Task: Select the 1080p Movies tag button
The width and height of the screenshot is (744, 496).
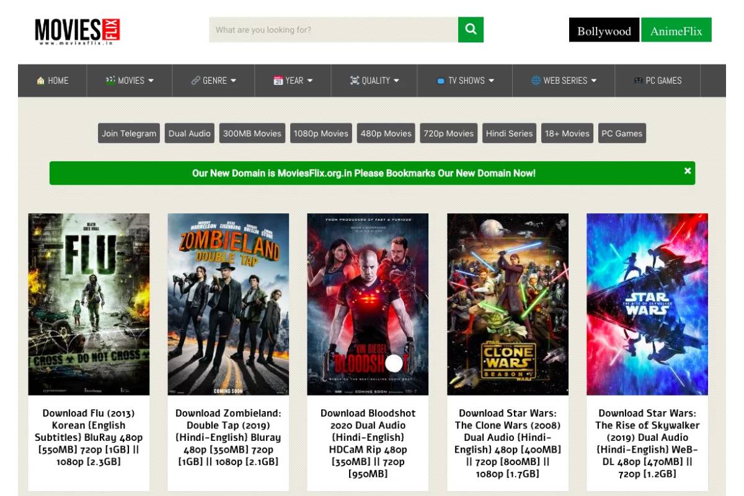Action: point(321,133)
